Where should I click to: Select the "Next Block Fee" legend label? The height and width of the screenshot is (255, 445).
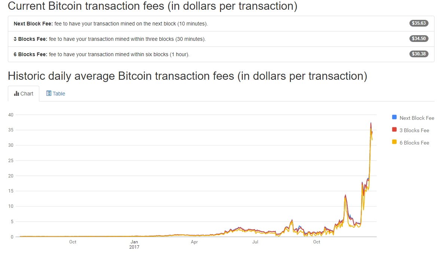coord(417,118)
